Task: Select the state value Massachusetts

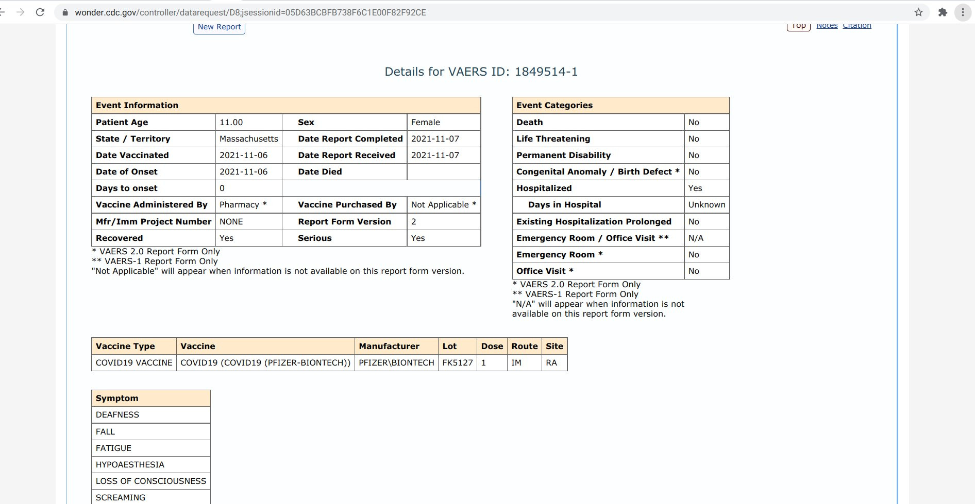Action: 248,138
